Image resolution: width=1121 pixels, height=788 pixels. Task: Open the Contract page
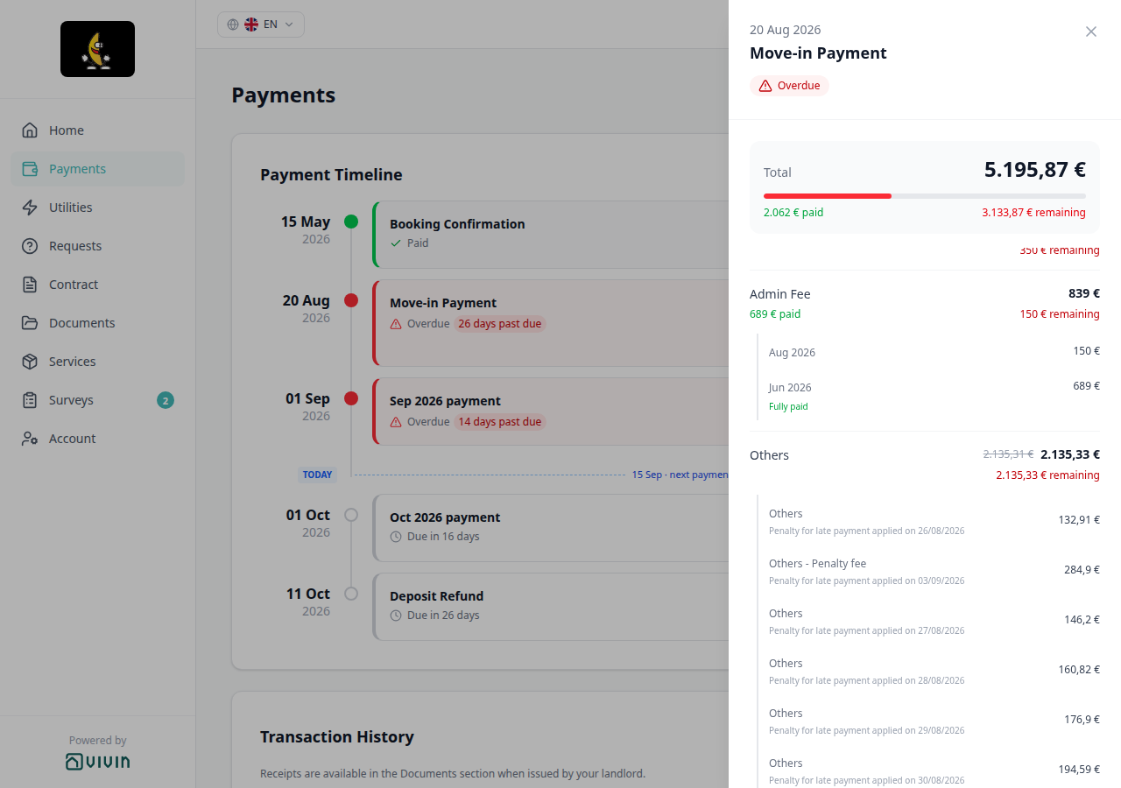coord(97,285)
